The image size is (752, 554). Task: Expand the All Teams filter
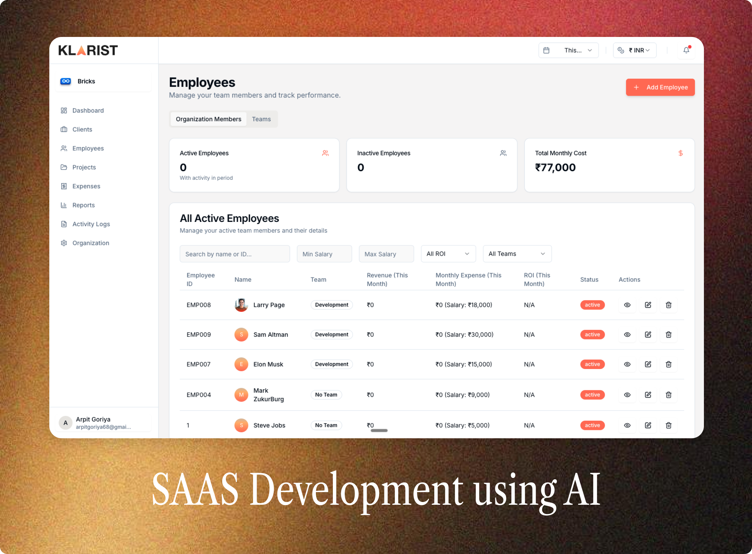[517, 254]
